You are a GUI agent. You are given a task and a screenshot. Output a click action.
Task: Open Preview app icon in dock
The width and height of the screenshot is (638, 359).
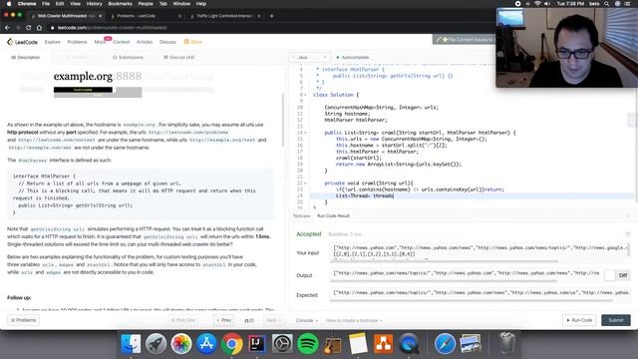[x=471, y=344]
